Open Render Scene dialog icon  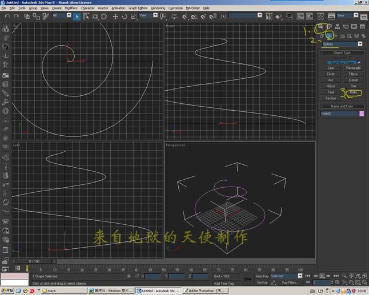tap(331, 17)
